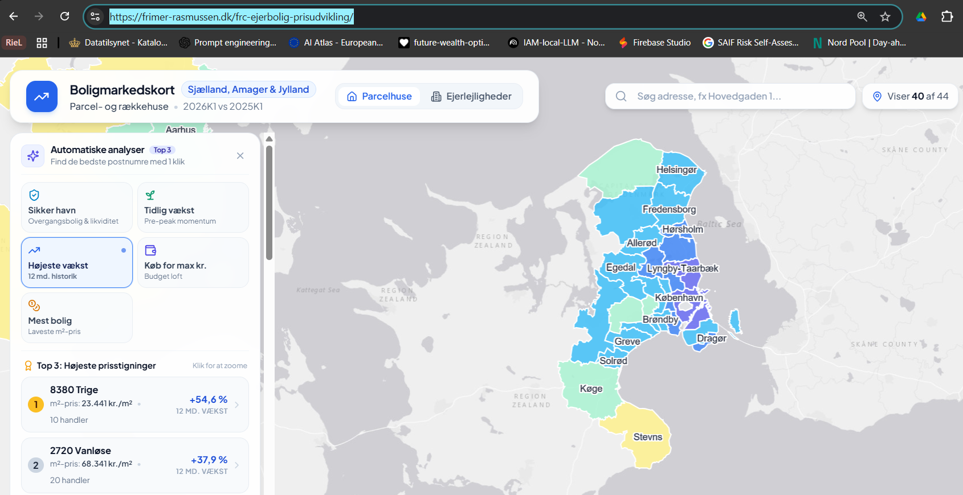Image resolution: width=963 pixels, height=495 pixels.
Task: Click the location pin icon beside Viser 40
Action: click(x=878, y=96)
